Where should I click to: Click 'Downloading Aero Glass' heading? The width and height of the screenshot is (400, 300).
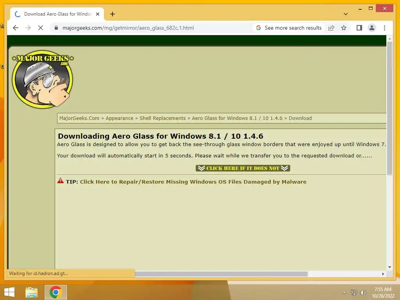pos(161,136)
